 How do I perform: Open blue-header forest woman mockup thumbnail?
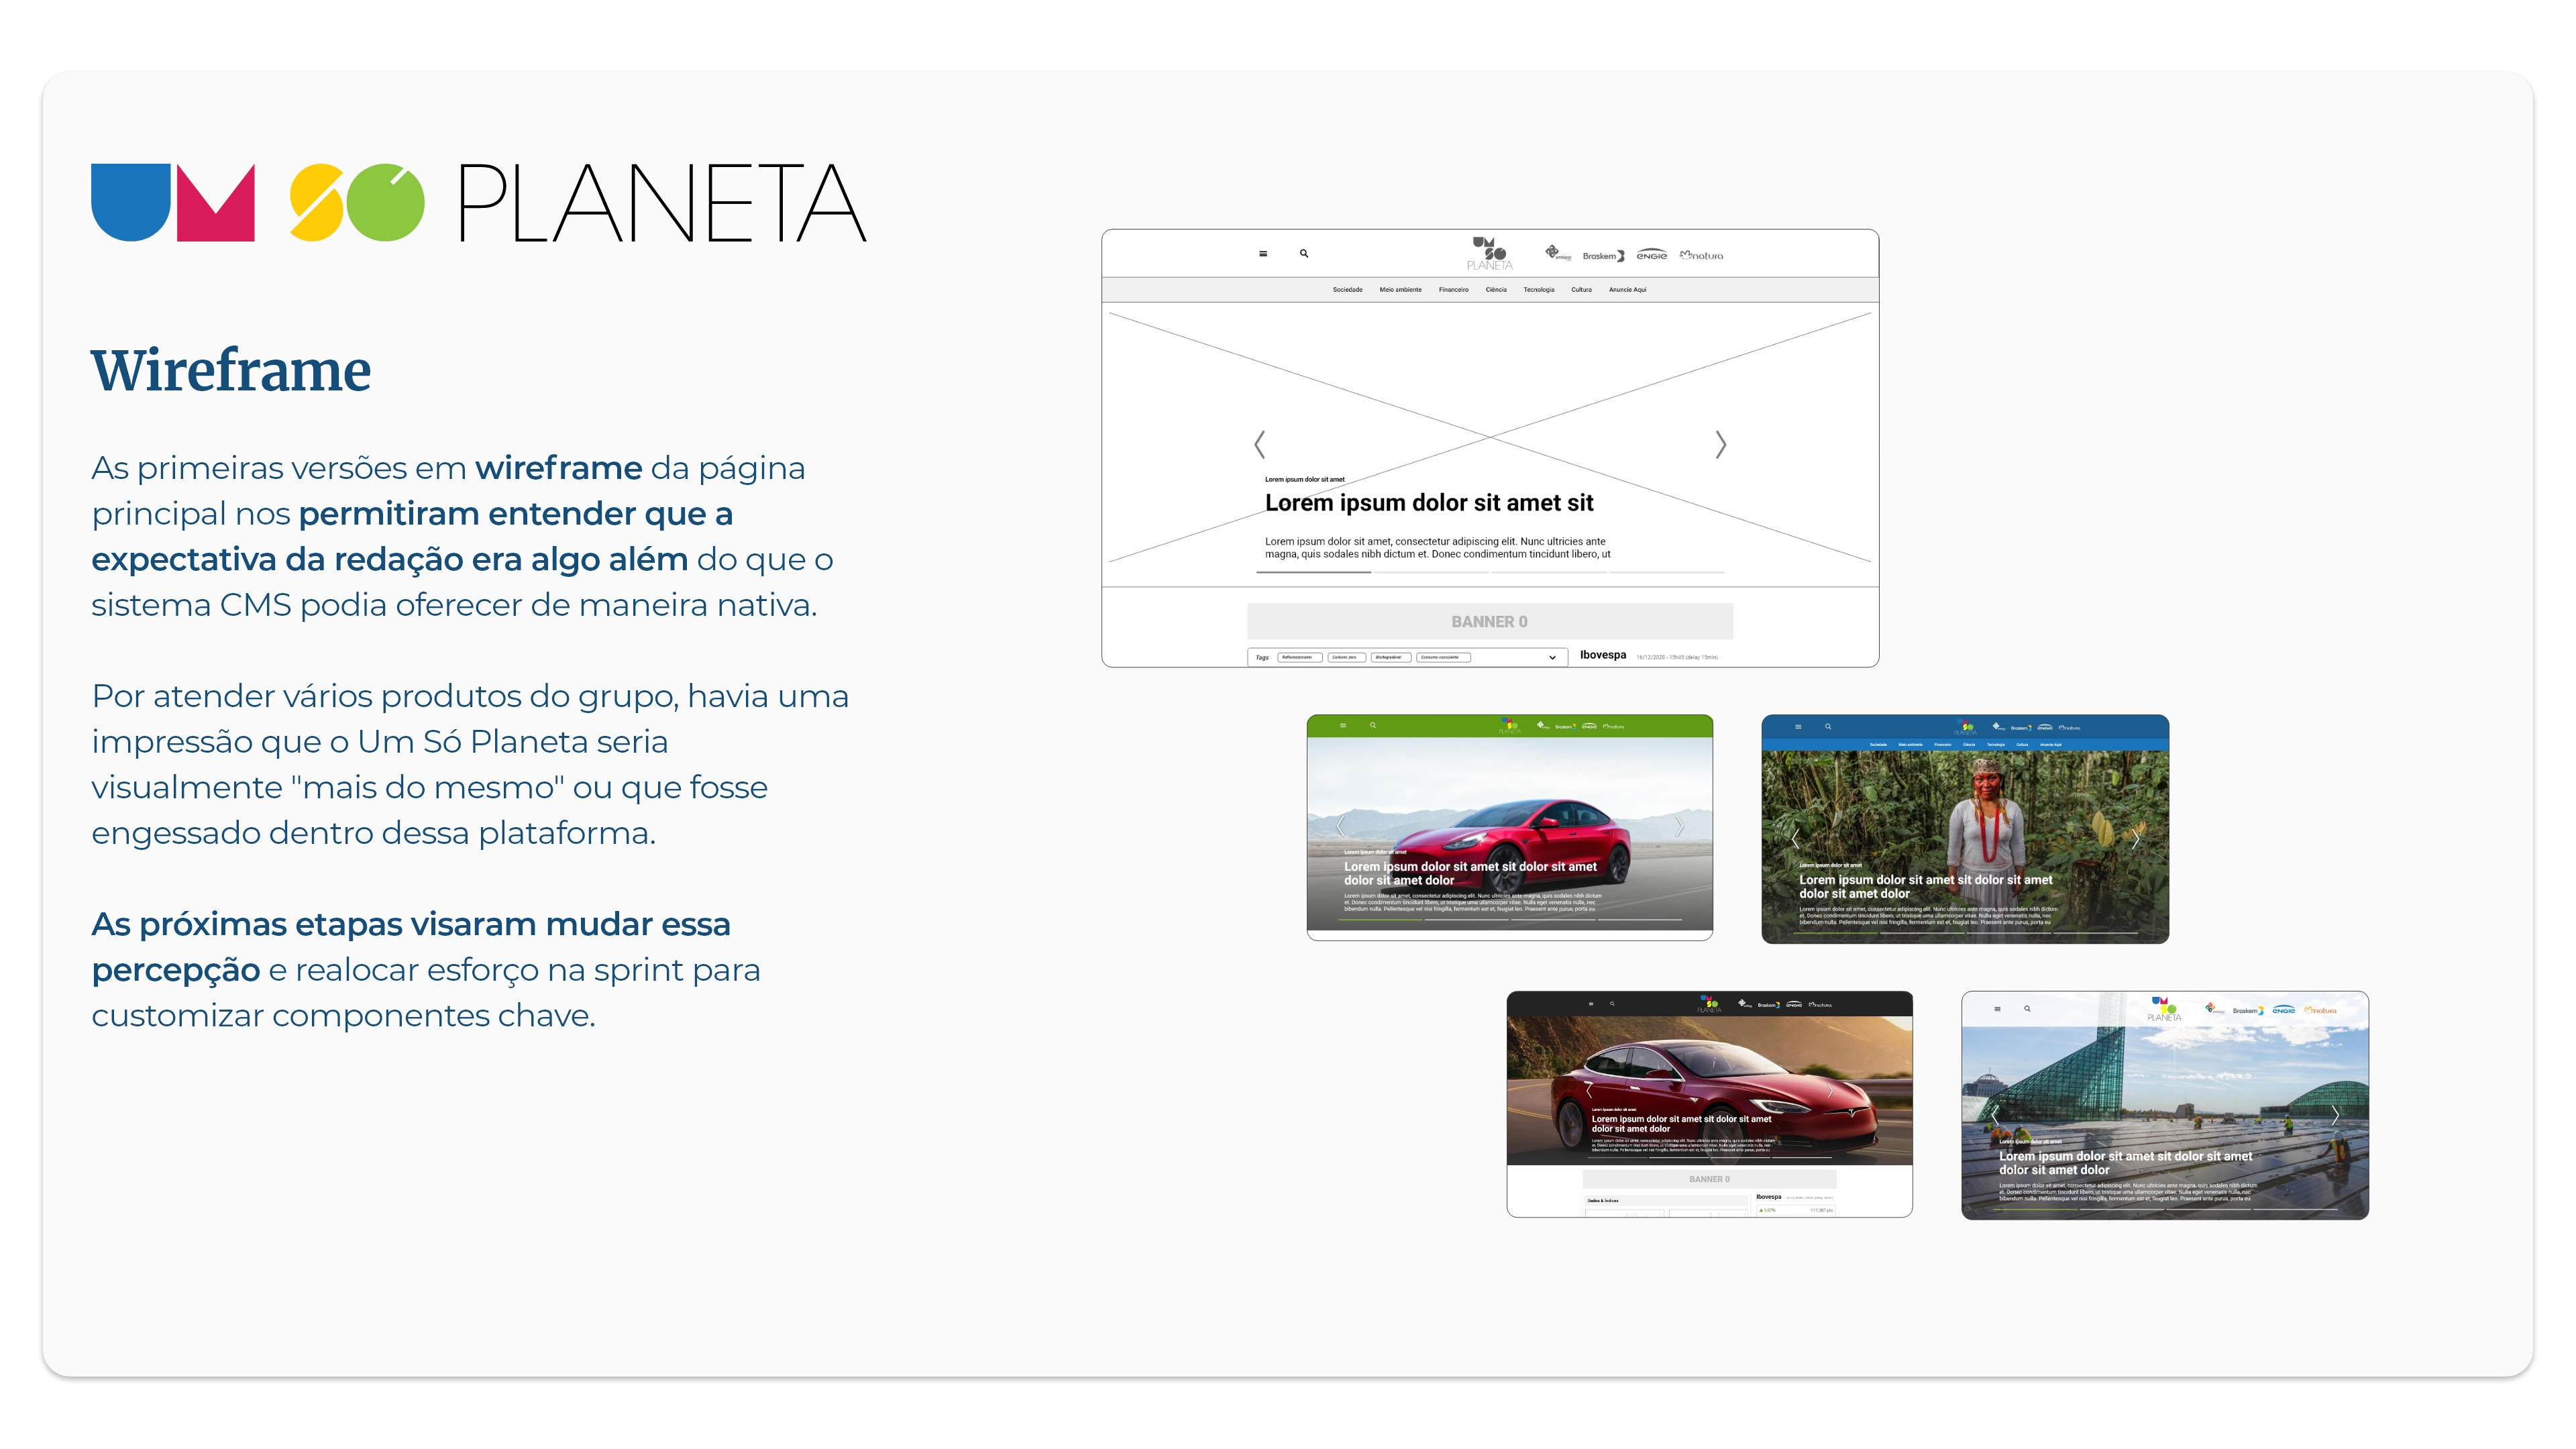[1964, 828]
